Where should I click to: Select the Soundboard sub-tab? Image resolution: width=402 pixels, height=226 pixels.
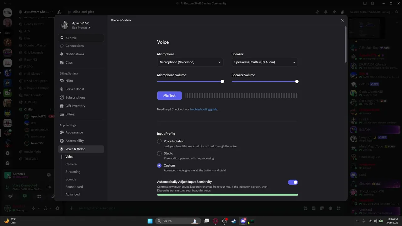tap(74, 187)
